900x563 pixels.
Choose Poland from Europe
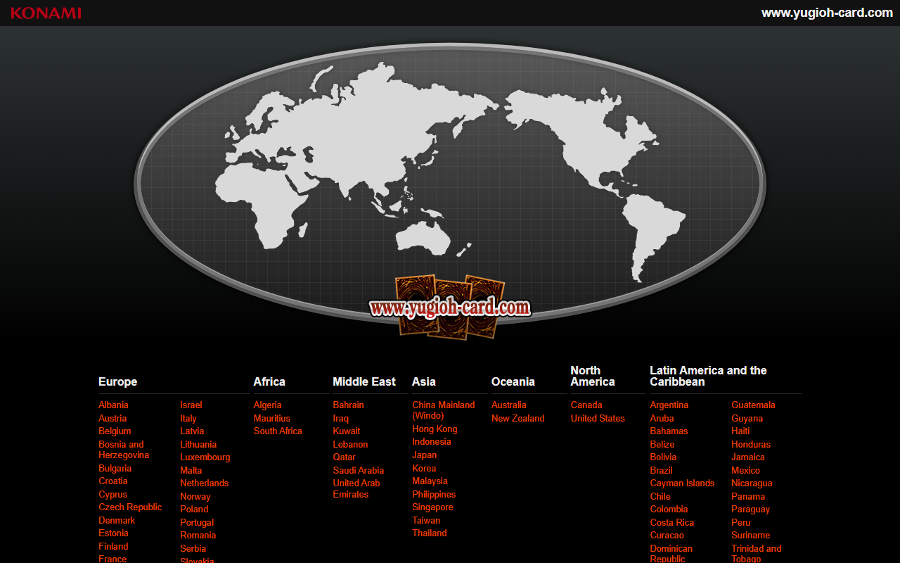pyautogui.click(x=194, y=509)
